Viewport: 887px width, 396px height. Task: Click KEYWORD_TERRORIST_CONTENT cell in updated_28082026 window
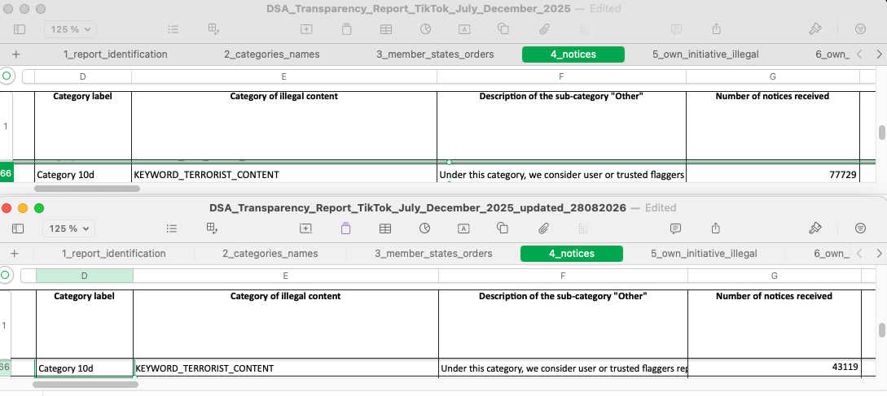click(286, 368)
